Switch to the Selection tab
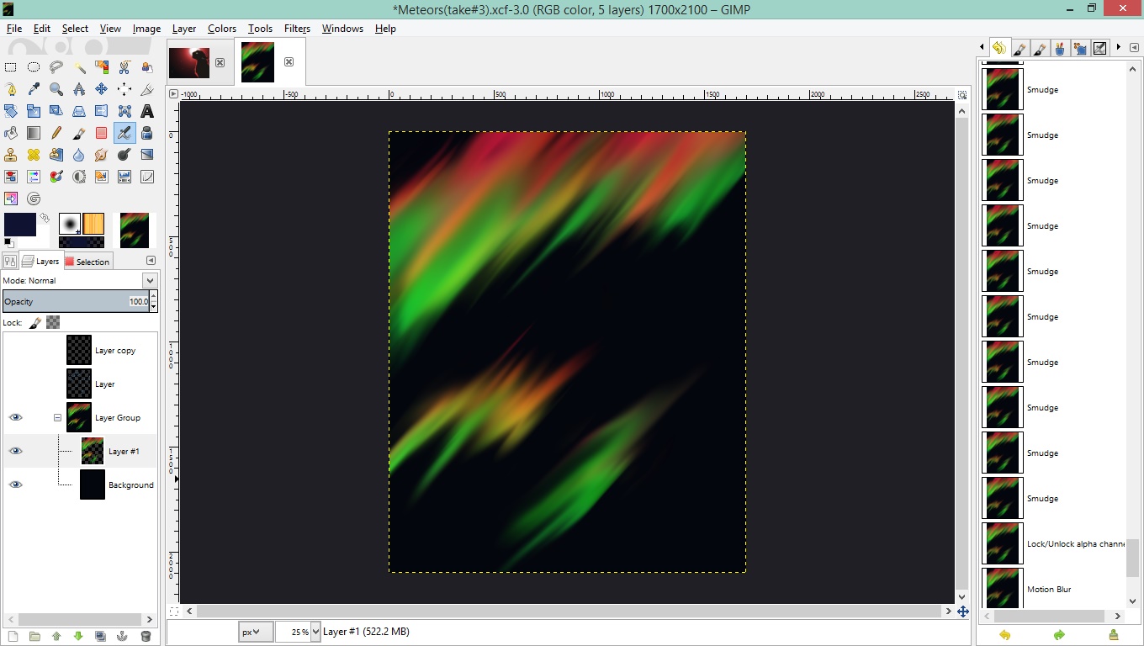Screen dimensions: 1144x646 point(87,262)
